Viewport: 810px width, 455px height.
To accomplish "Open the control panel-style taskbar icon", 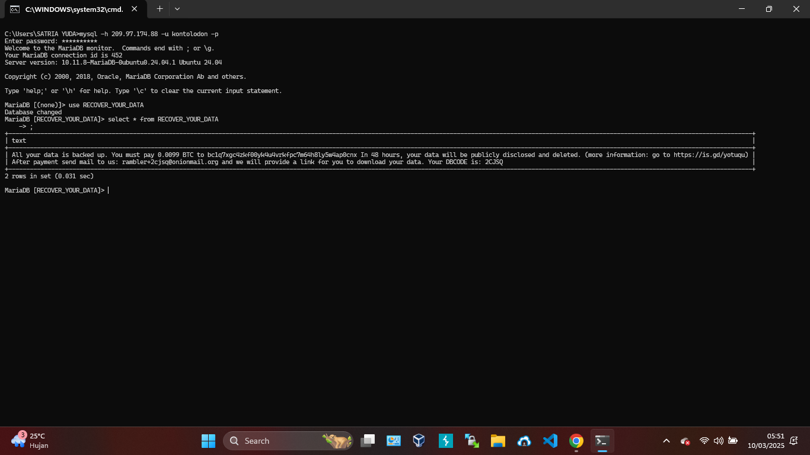I will [394, 441].
